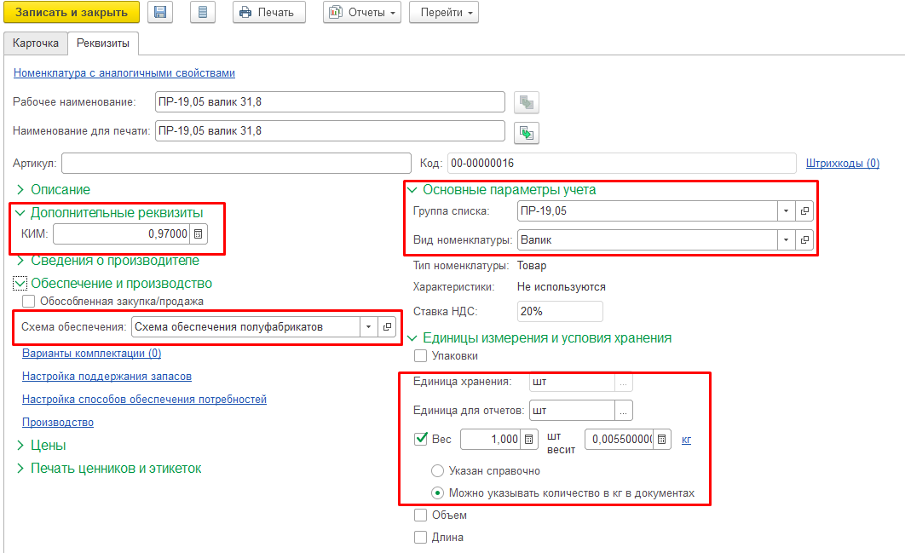Click the document list icon in toolbar

(x=203, y=12)
